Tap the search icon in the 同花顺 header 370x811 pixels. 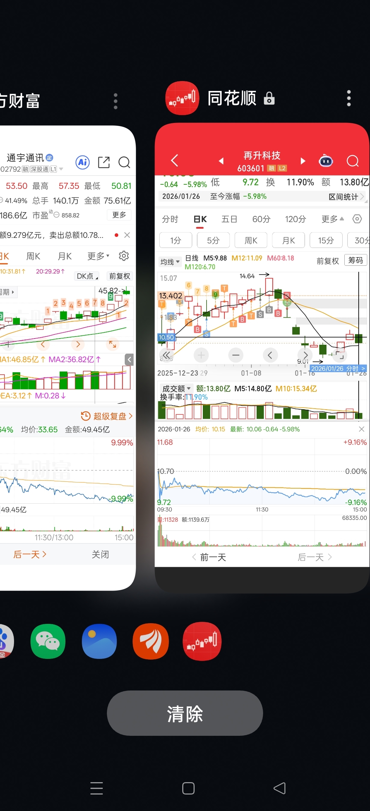point(353,161)
